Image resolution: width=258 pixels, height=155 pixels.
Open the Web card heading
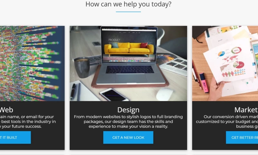click(6, 110)
